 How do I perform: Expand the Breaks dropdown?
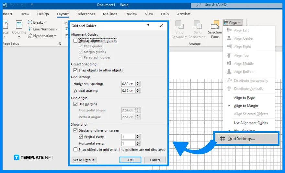pos(45,22)
